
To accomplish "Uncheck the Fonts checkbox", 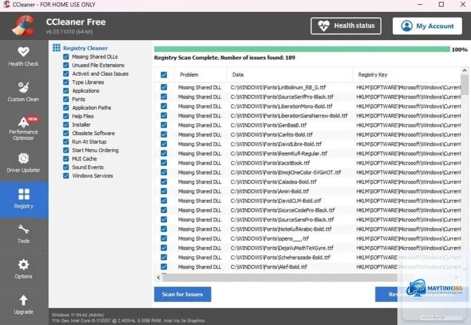I will (x=66, y=99).
